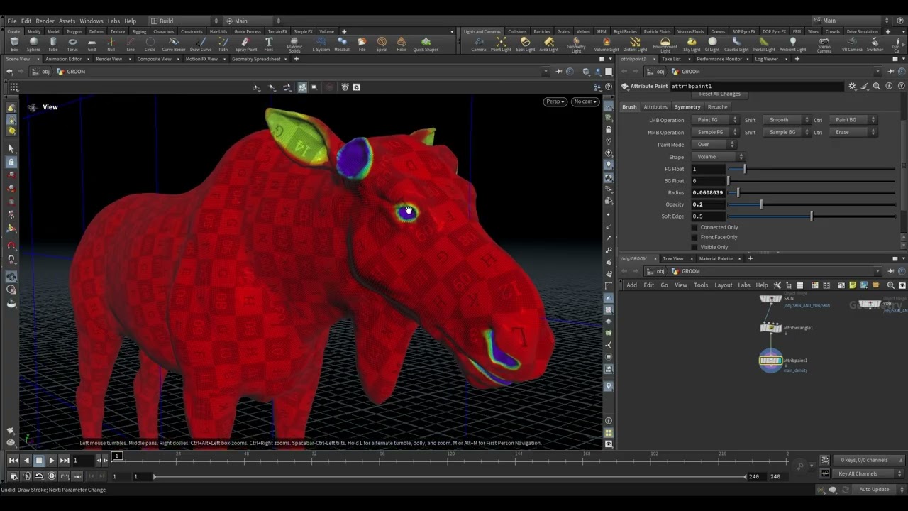Open parameter gear menu for Attribute Paint
This screenshot has height=511, width=908.
852,87
